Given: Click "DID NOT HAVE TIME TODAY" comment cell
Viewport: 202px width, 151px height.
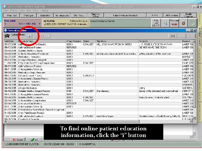Looking at the screenshot, I should (x=160, y=48).
